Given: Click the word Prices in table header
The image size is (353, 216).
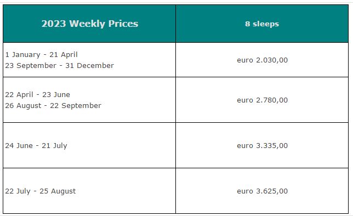Looking at the screenshot, I should coord(123,24).
